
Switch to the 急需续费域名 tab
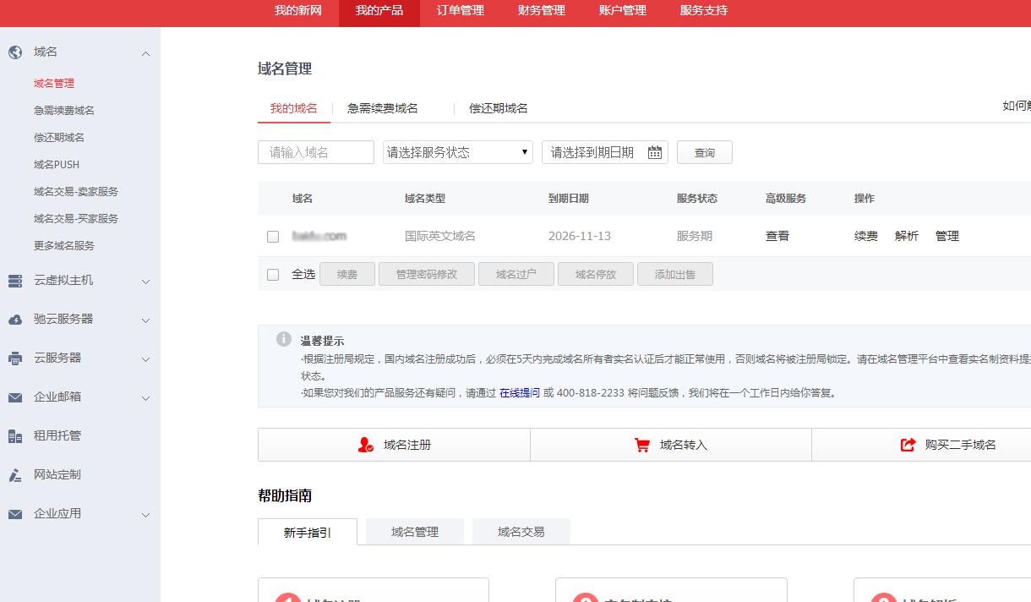pyautogui.click(x=384, y=108)
